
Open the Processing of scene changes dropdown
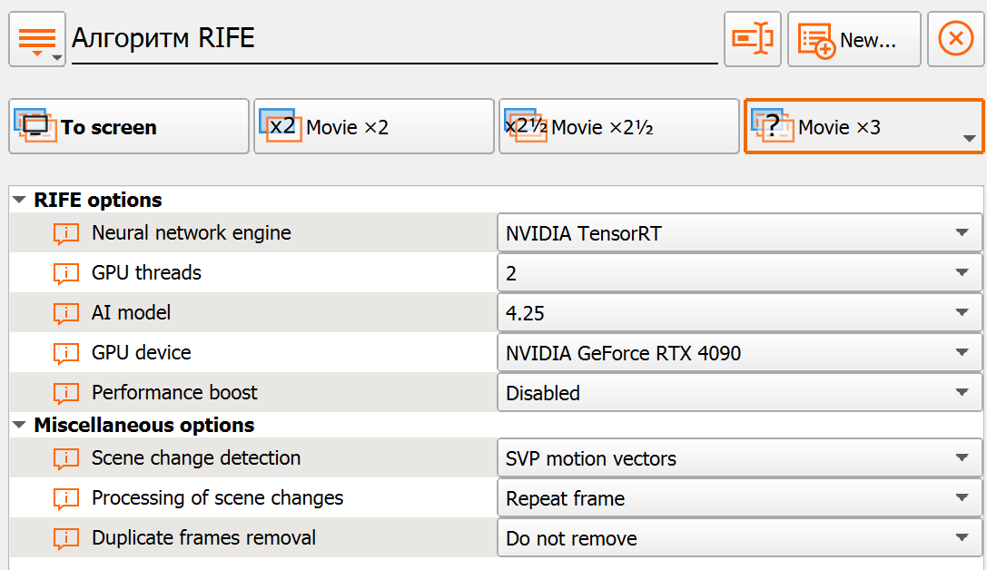tap(739, 498)
